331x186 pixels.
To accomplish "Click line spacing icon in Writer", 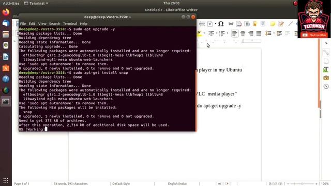I will (268, 33).
